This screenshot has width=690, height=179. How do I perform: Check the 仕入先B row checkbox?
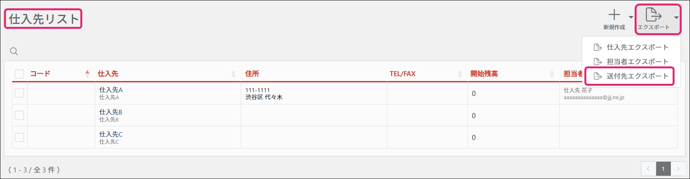pyautogui.click(x=19, y=115)
